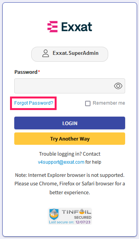
Task: Click the Internet Explorer not supported note
Action: tap(70, 184)
